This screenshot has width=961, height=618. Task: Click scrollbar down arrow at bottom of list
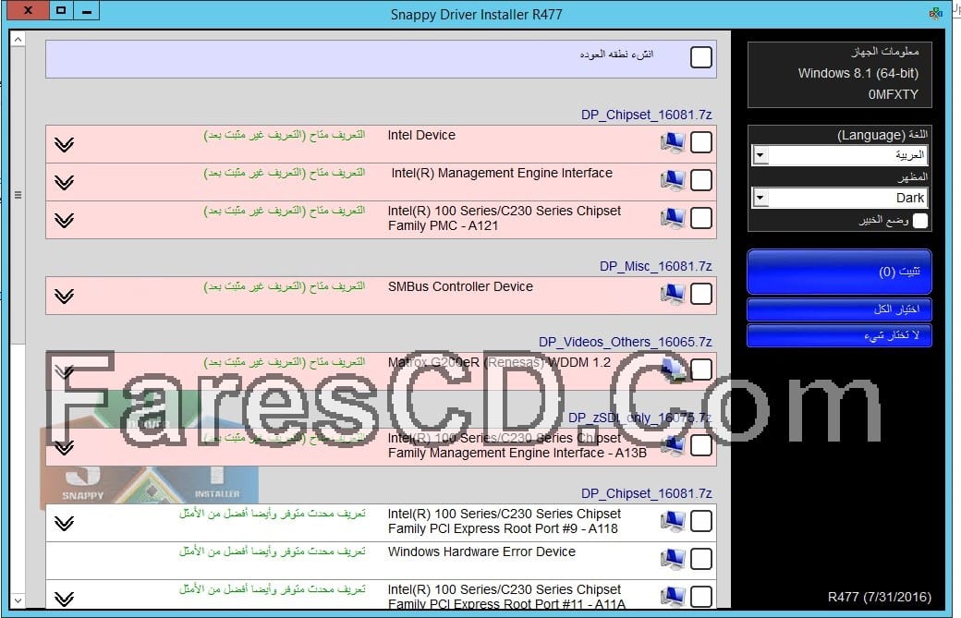tap(18, 600)
